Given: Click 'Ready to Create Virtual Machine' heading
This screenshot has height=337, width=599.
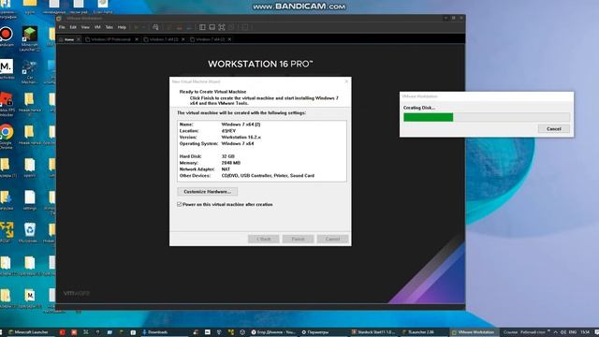Looking at the screenshot, I should [x=212, y=92].
